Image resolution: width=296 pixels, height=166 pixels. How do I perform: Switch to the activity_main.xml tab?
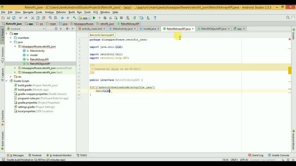pyautogui.click(x=92, y=29)
